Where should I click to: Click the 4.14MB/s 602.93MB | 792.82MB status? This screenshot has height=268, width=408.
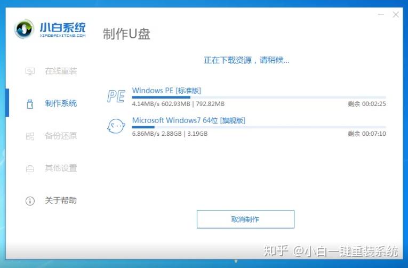pos(178,104)
